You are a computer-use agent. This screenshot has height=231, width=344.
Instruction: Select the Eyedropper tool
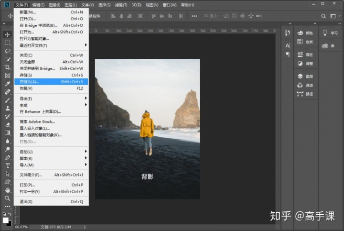click(8, 84)
